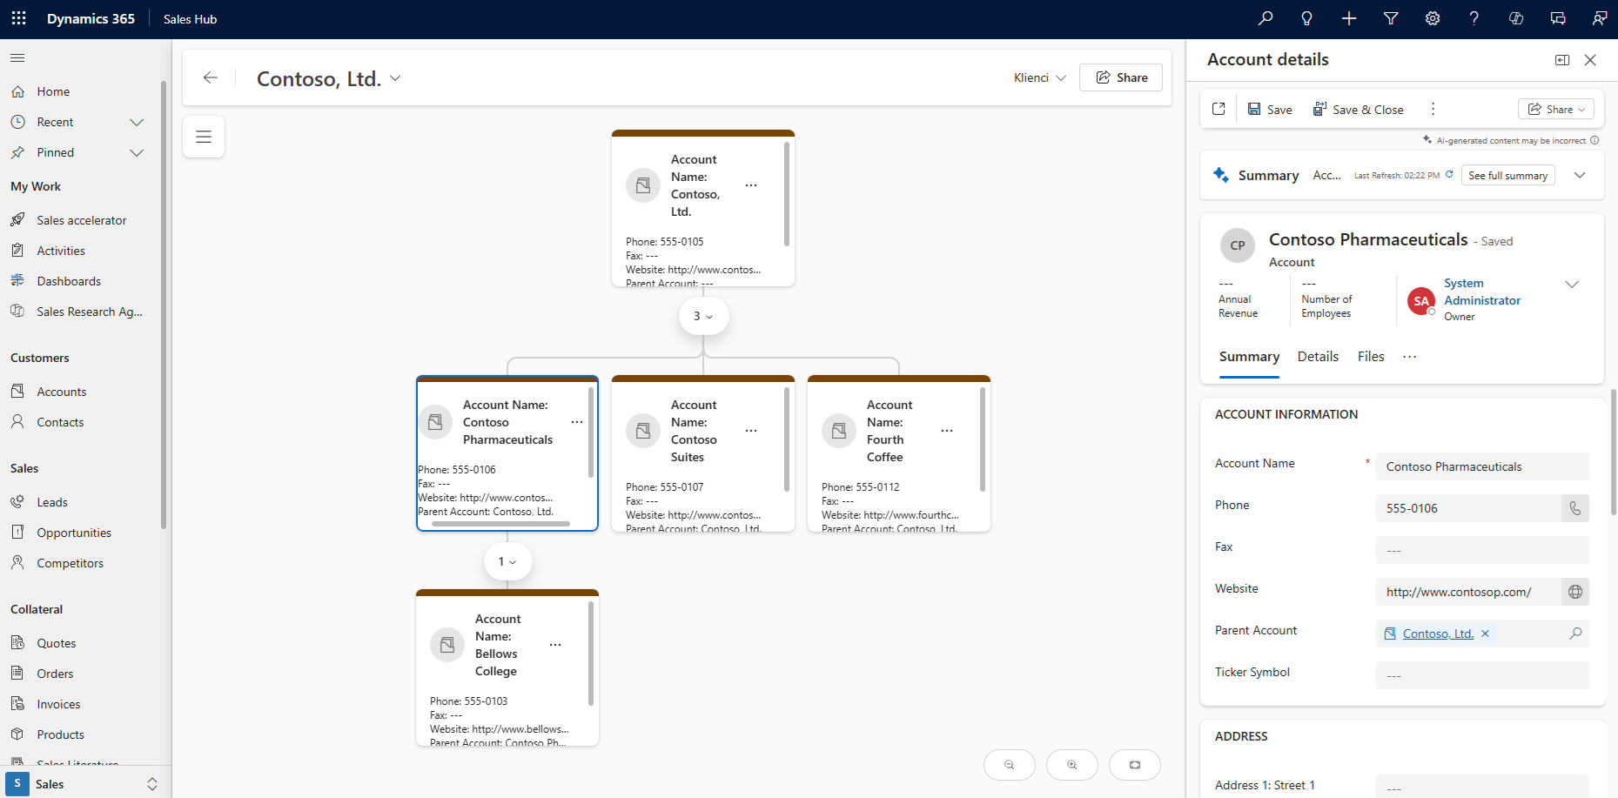Viewport: 1618px width, 798px height.
Task: Expand the Recent section
Action: click(137, 122)
